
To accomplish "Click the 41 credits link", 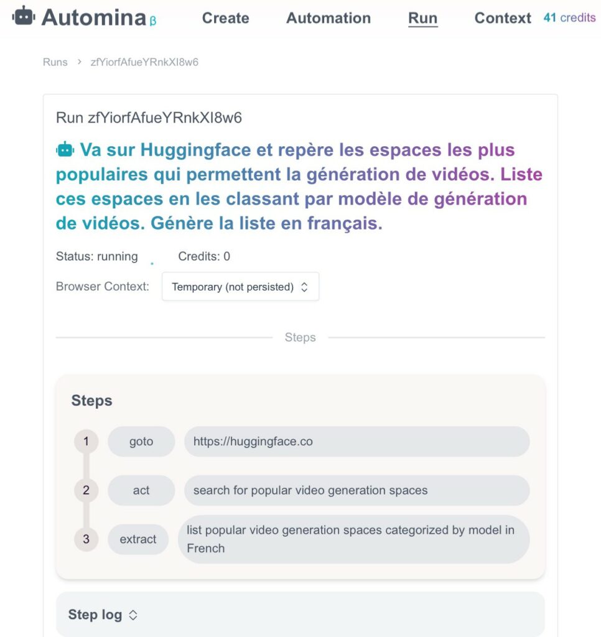I will point(569,18).
